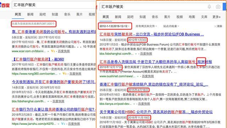Image resolution: width=227 pixels, height=128 pixels.
Task: Expand the 所有网页和文件 filter dropdown
Action: click(x=146, y=26)
